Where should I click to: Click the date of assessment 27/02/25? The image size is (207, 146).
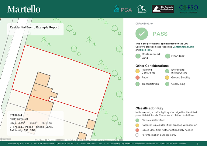click(x=54, y=144)
